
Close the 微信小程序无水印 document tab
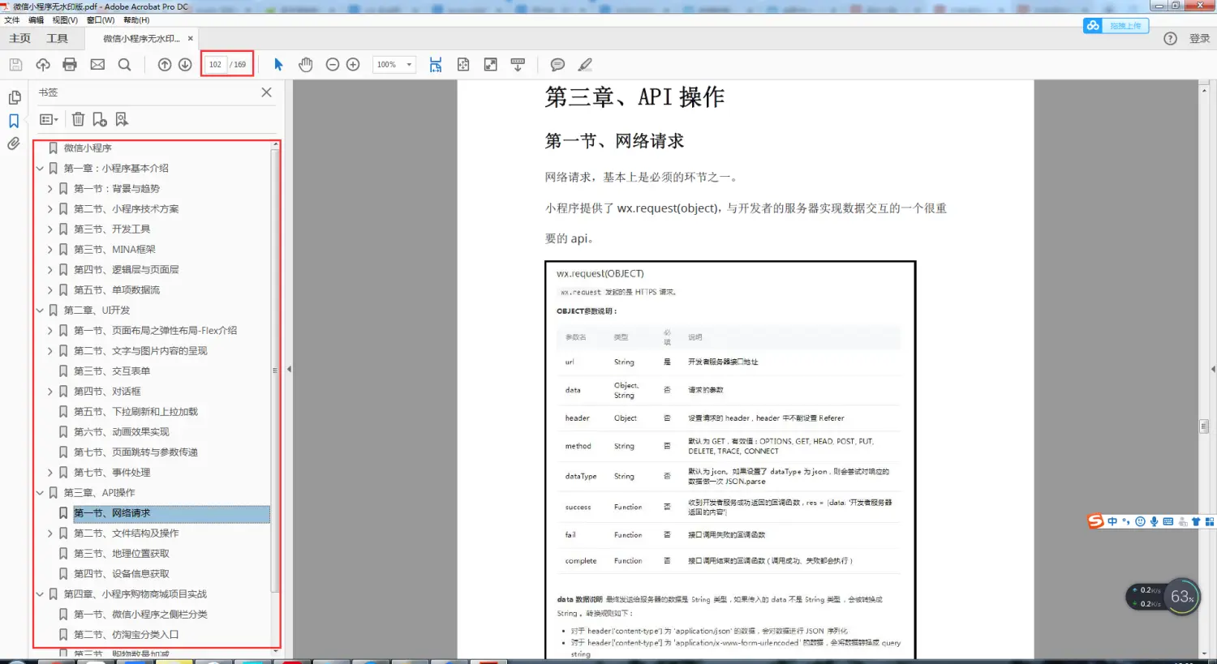[x=191, y=39]
